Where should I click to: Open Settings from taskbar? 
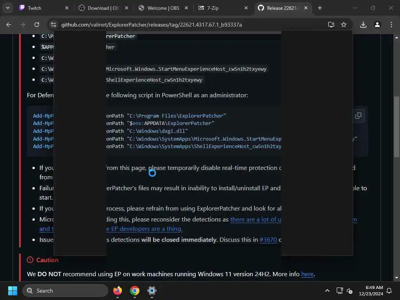click(152, 291)
